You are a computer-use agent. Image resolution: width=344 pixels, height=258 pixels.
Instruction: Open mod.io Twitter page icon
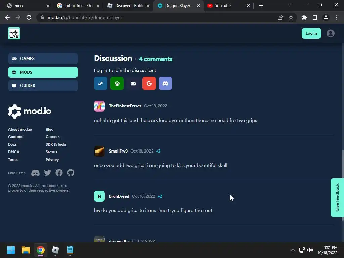(47, 173)
